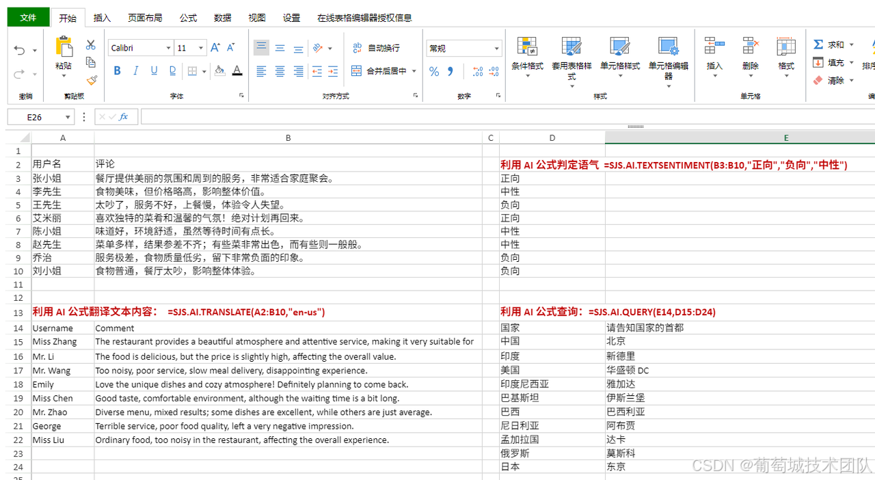Click the formula bar input field
The width and height of the screenshot is (875, 480).
[x=507, y=117]
